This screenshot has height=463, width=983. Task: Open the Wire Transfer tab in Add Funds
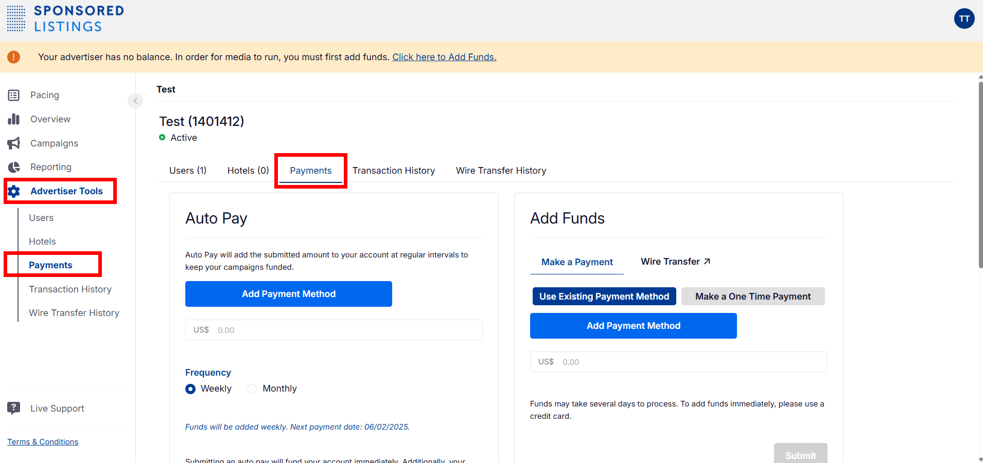(676, 262)
